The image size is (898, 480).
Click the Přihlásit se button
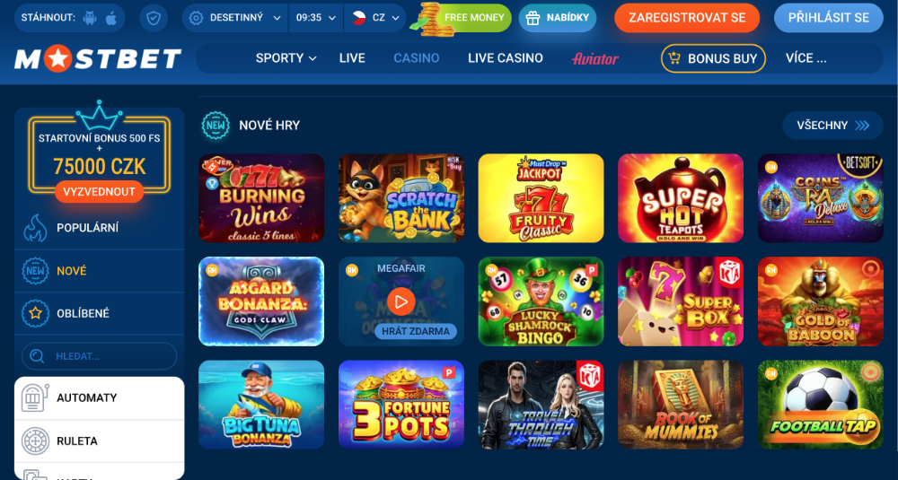828,18
